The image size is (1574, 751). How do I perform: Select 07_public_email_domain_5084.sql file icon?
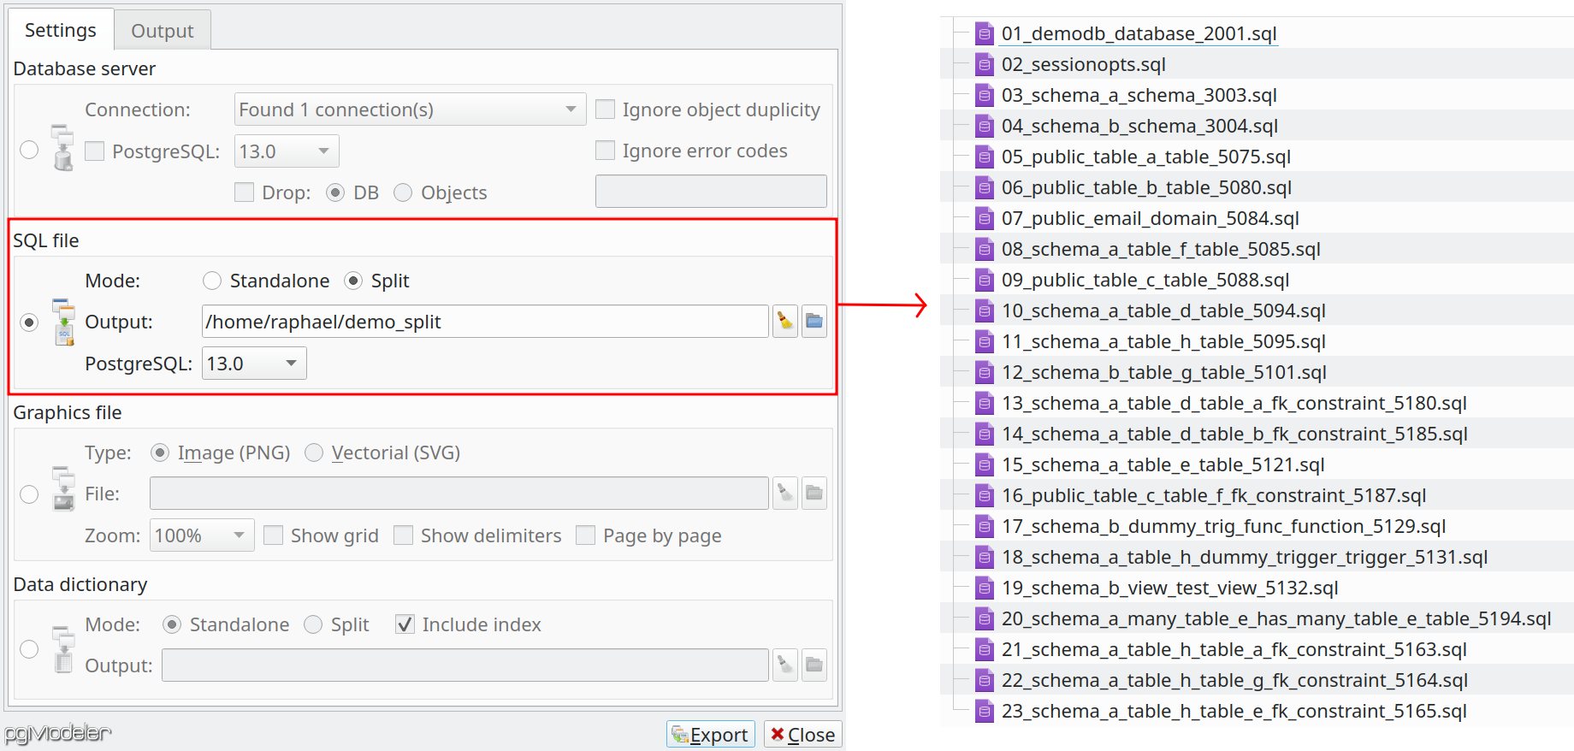[985, 218]
